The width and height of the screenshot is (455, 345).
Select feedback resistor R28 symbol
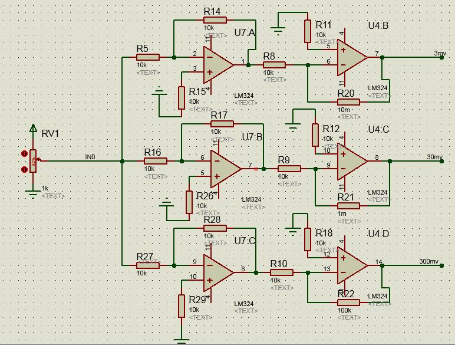coord(215,228)
